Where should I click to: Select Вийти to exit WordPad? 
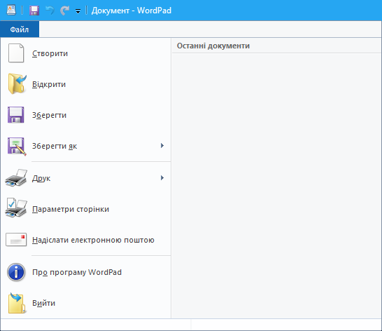(86, 303)
